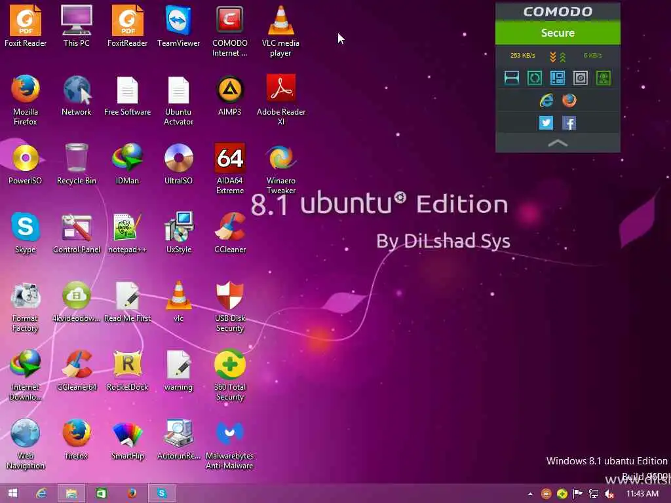Screen dimensions: 671x503
Task: Open the network tray icon
Action: click(593, 494)
